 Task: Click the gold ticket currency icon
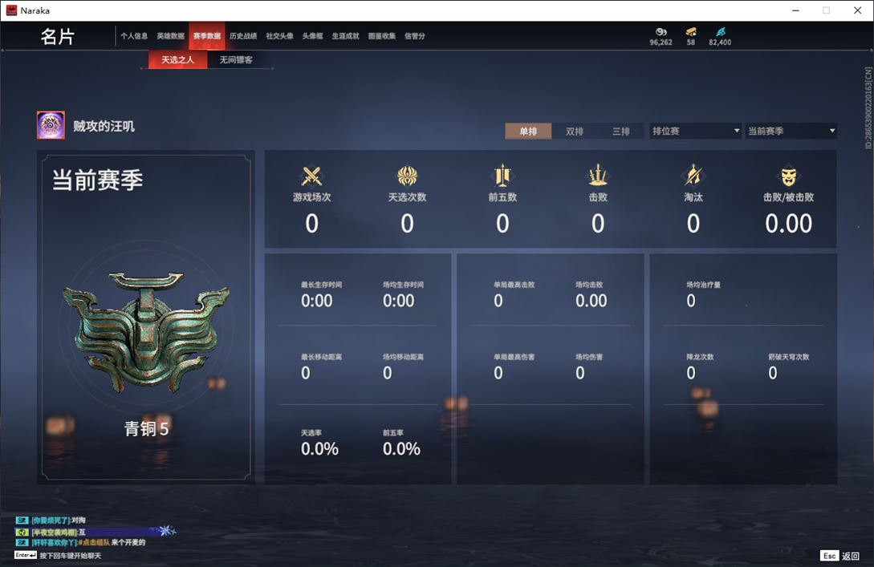[x=691, y=32]
